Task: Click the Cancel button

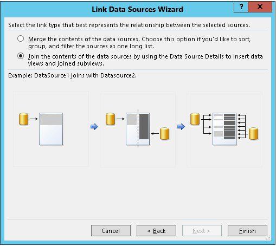Action: tap(111, 231)
